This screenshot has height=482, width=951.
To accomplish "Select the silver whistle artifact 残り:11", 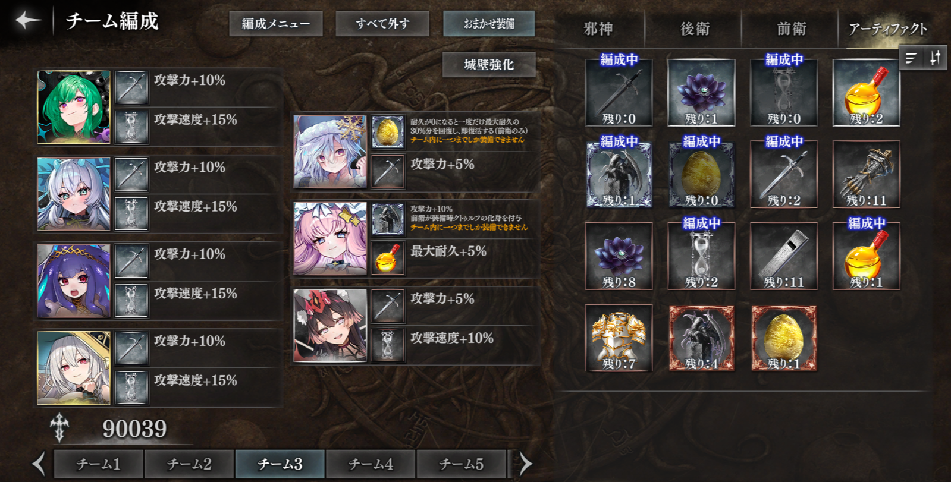I will [x=784, y=256].
